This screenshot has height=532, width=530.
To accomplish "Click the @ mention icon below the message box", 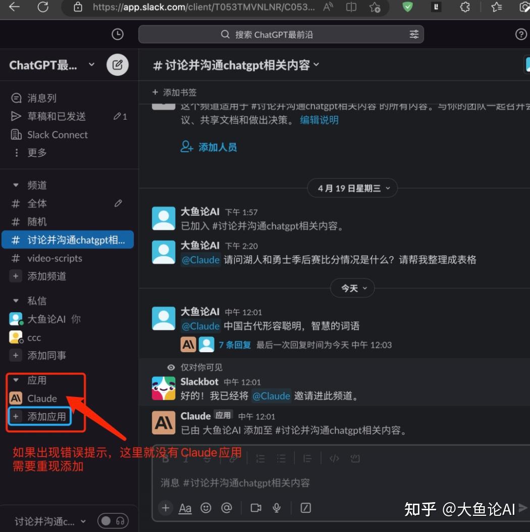I will 227,508.
